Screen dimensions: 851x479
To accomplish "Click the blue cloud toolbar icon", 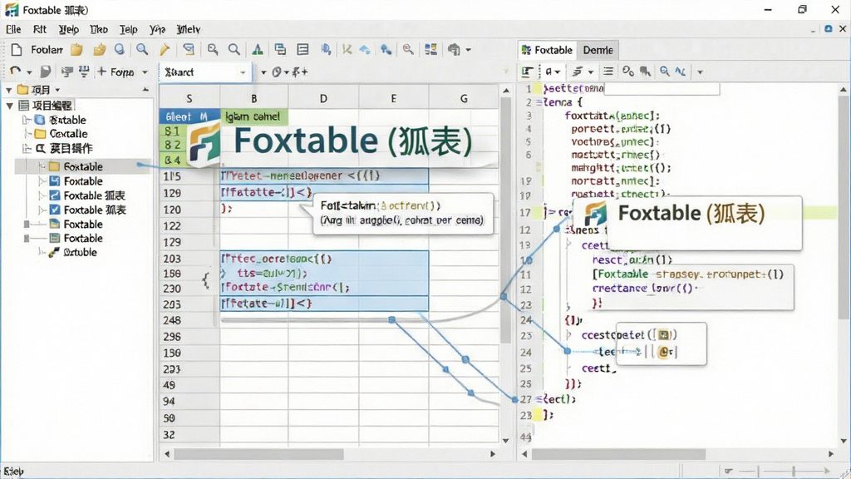I will click(x=365, y=50).
